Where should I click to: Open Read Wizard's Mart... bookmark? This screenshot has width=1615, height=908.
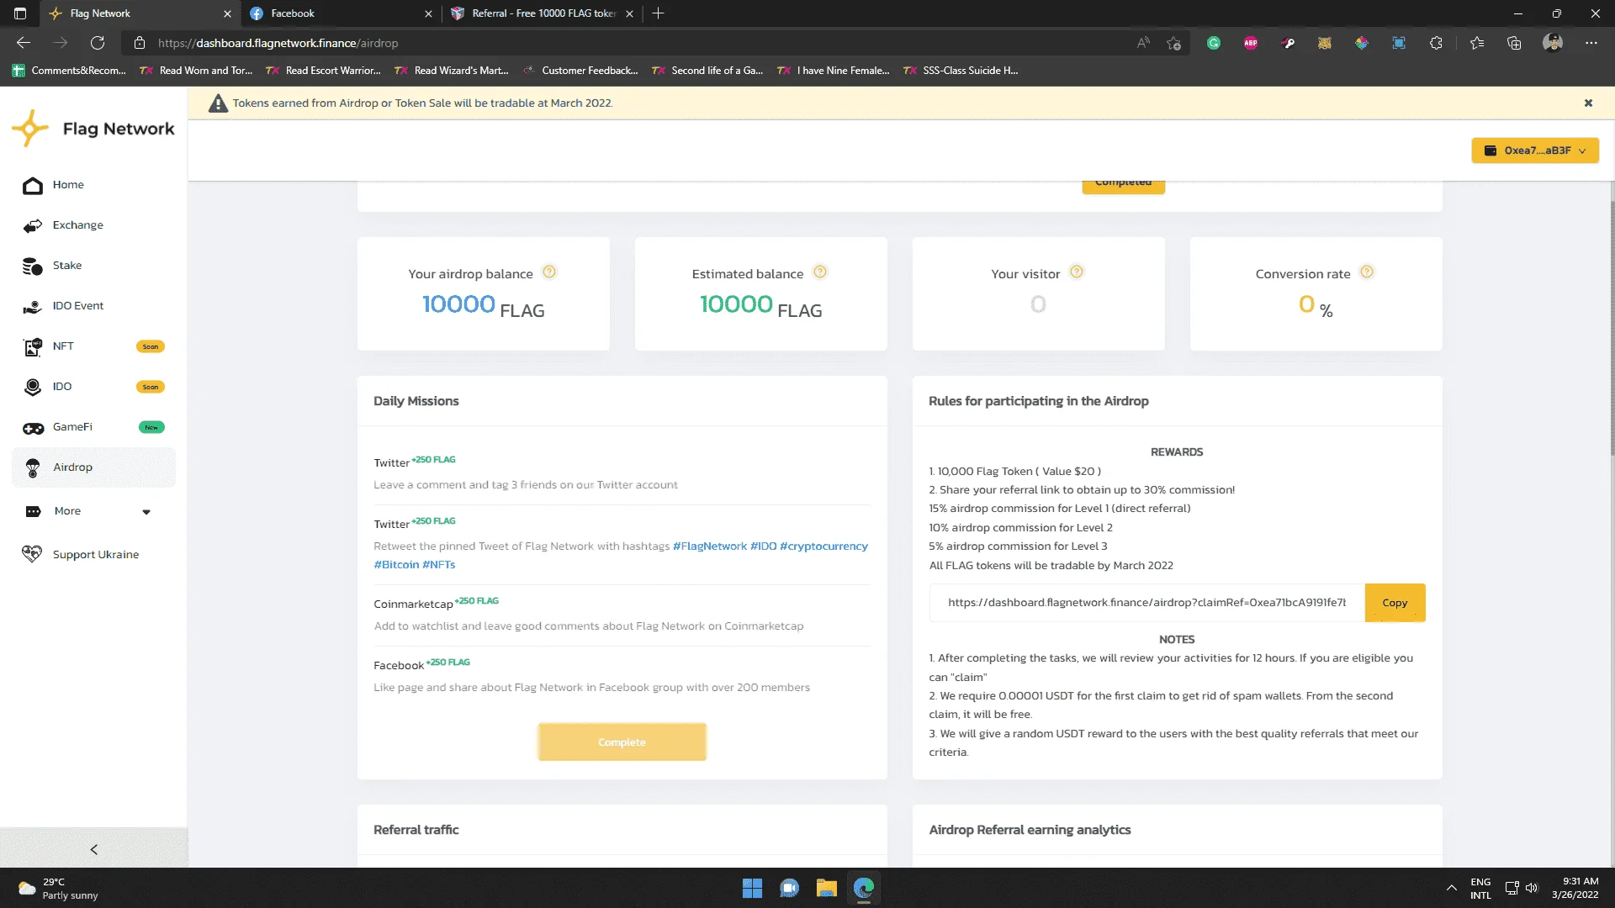coord(452,71)
